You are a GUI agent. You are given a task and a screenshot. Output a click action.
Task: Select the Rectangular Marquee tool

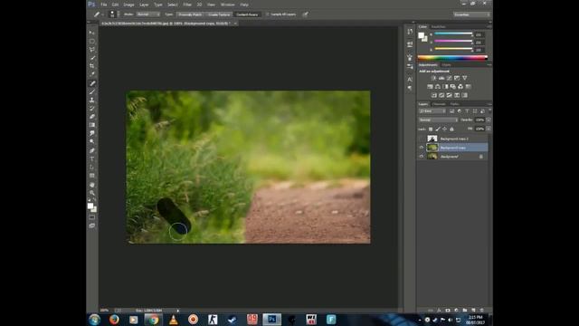(92, 41)
